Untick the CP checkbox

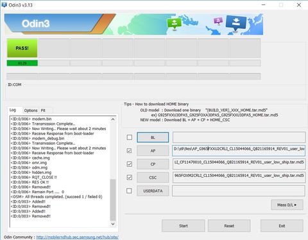(130, 164)
